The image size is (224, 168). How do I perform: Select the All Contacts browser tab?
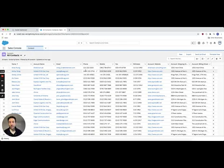(x=53, y=30)
